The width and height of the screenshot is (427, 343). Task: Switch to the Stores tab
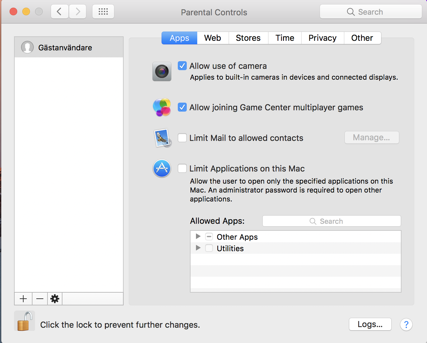click(x=248, y=38)
